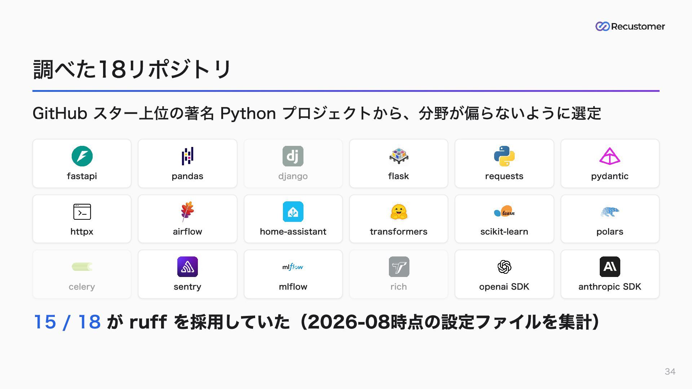692x389 pixels.
Task: Click the mlflow wordmark logo
Action: point(293,267)
